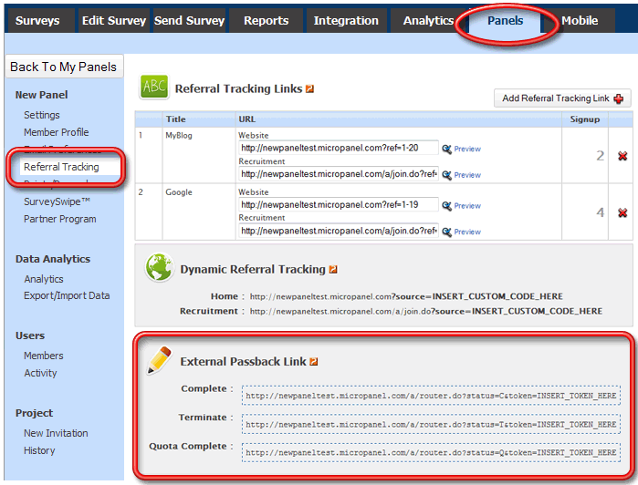Open Member Profile in the sidebar
Screen dimensions: 638x485
pos(57,132)
